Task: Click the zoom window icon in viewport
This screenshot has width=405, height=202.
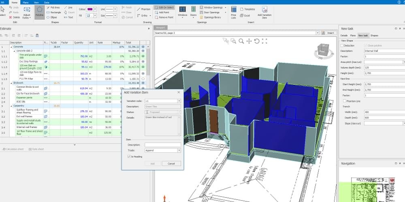Action: coord(233,41)
